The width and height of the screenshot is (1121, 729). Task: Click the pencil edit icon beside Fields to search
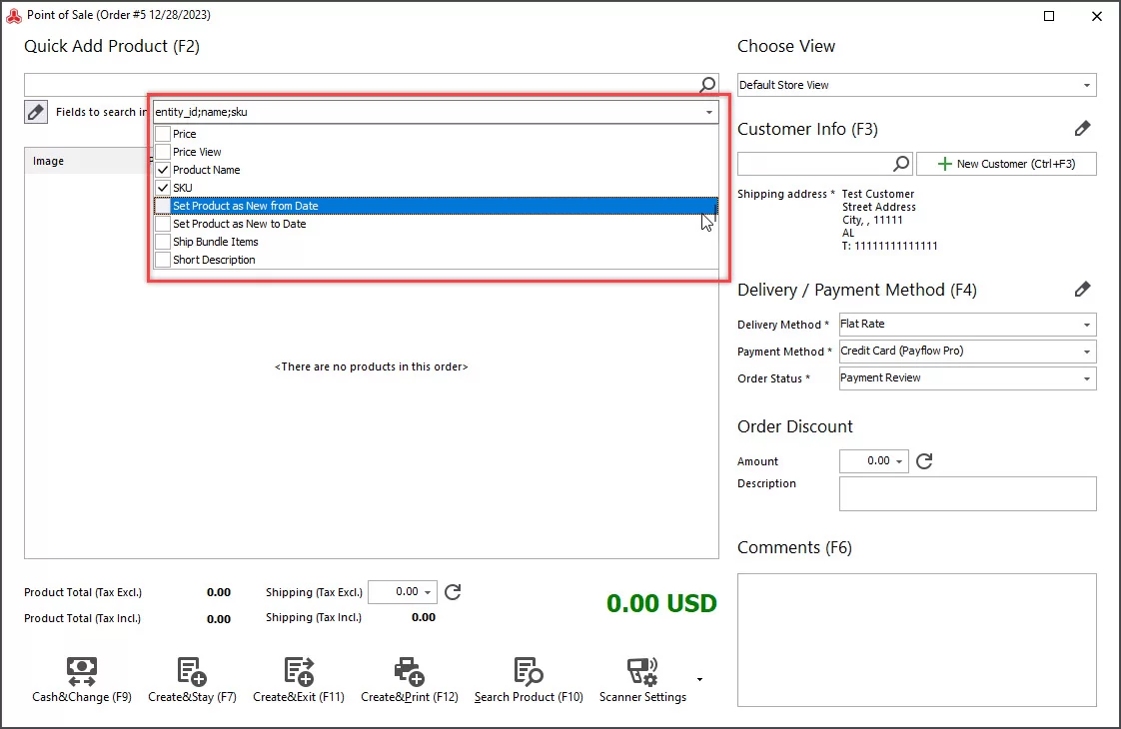click(x=36, y=112)
